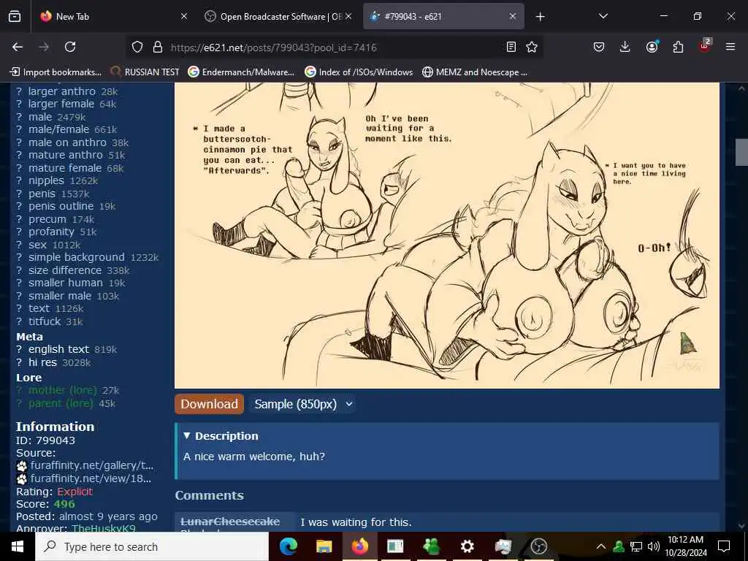The image size is (748, 561).
Task: Reload the current page
Action: pos(70,47)
